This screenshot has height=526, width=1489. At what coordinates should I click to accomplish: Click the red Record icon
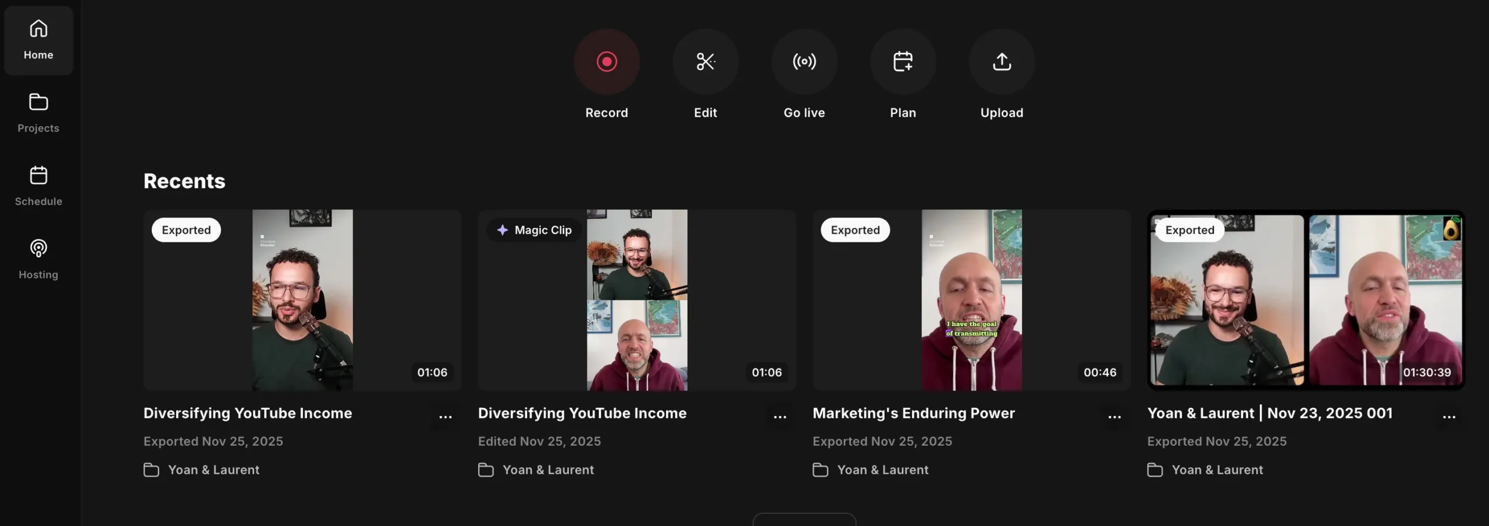[x=606, y=62]
